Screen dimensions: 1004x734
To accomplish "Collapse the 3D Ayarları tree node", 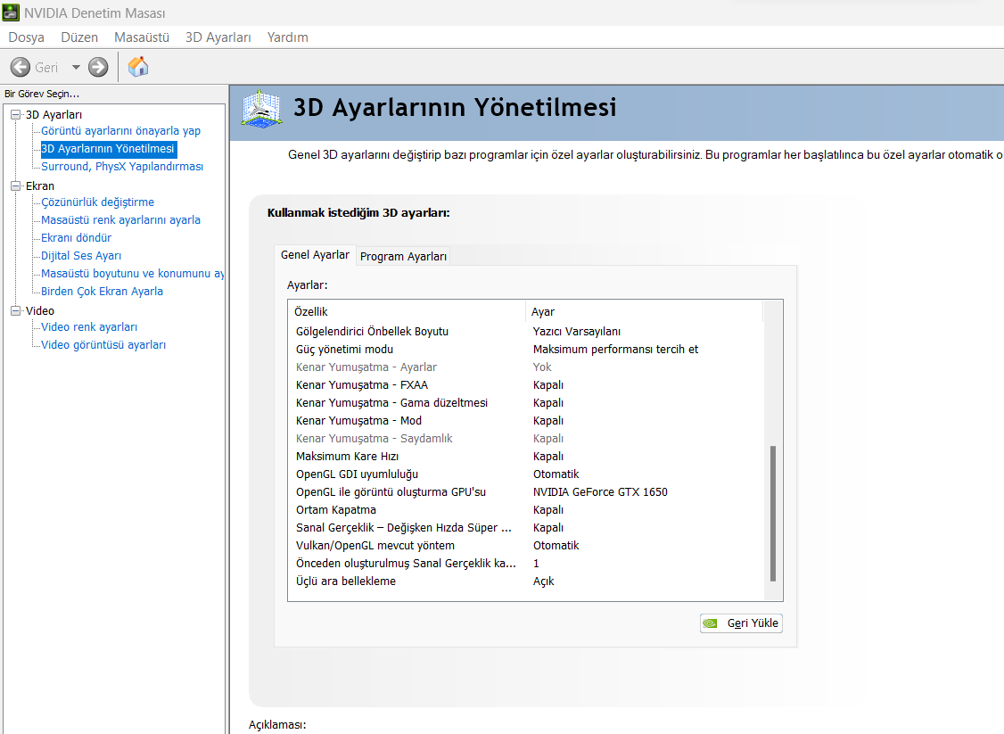I will point(16,115).
